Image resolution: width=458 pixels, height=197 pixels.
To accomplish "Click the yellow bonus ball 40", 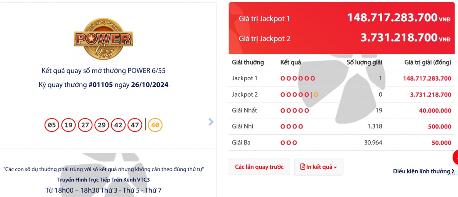I will [x=155, y=125].
